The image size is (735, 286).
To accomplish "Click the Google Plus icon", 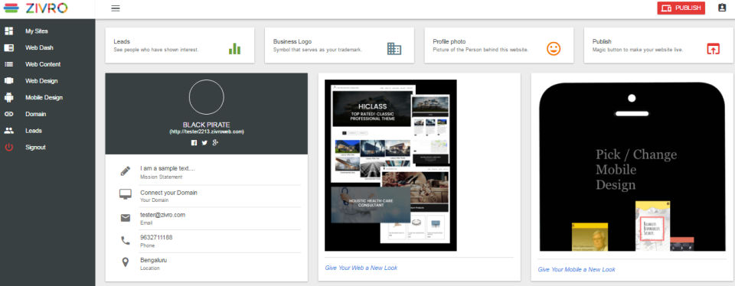I will click(215, 143).
